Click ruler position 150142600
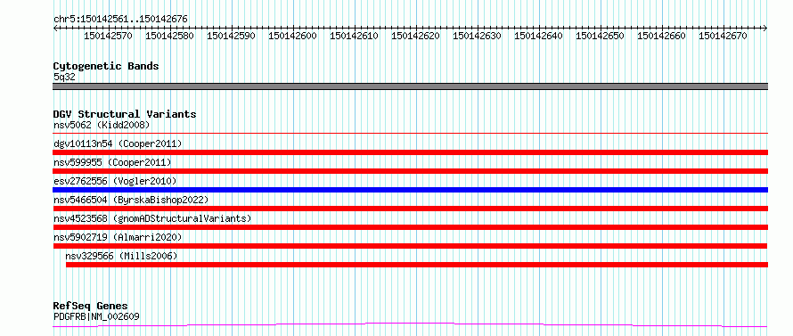Screen dimensions: 793x336 [x=292, y=36]
